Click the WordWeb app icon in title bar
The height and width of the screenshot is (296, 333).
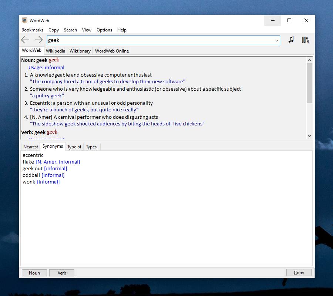pyautogui.click(x=25, y=20)
